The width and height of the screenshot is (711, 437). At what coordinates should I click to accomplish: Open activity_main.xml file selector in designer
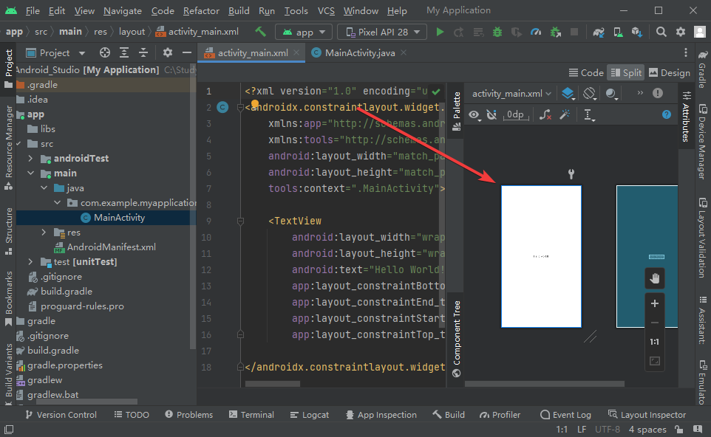(x=511, y=94)
